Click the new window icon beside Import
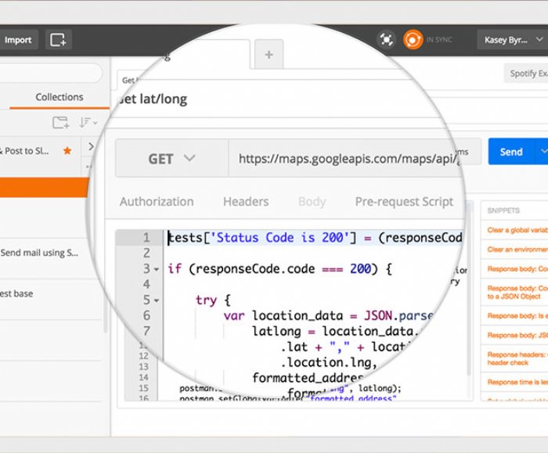This screenshot has height=453, width=548. click(58, 39)
